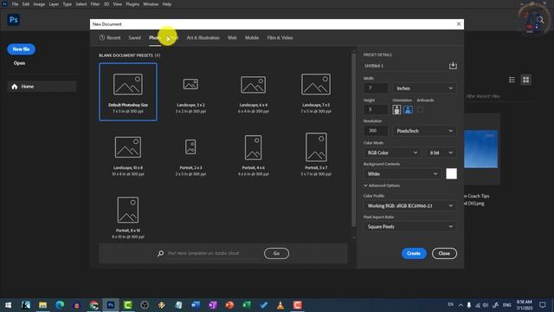Viewport: 554px width, 312px height.
Task: Collapse the Advanced Options section
Action: tap(382, 185)
